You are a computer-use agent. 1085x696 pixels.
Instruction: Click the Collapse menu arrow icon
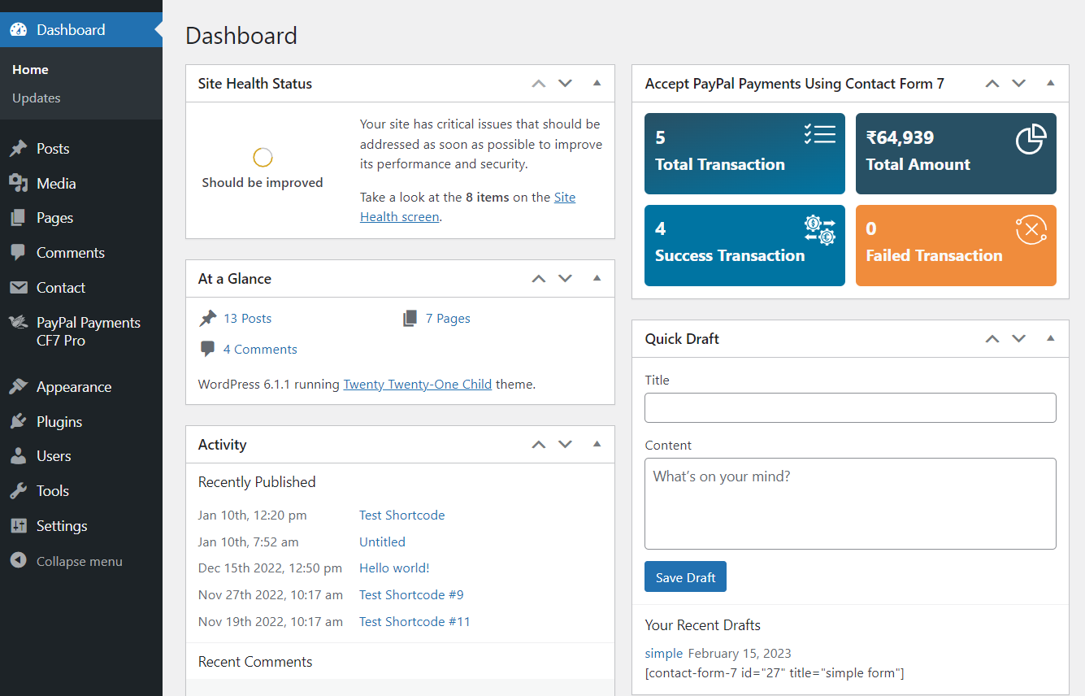coord(18,561)
